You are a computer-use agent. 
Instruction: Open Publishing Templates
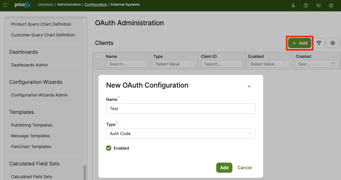coord(32,125)
